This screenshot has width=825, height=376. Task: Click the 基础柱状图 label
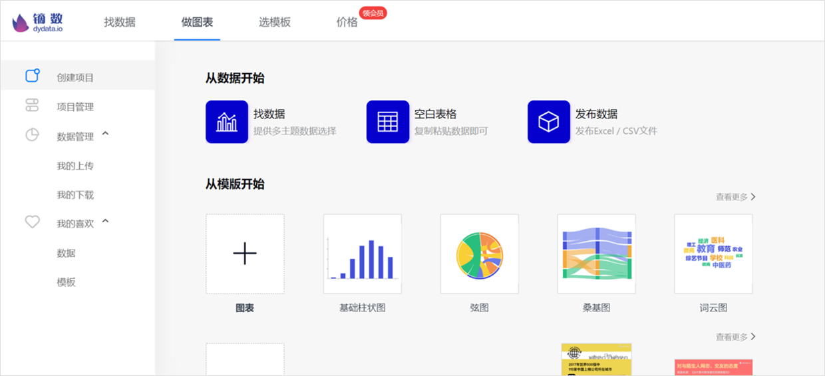point(363,308)
